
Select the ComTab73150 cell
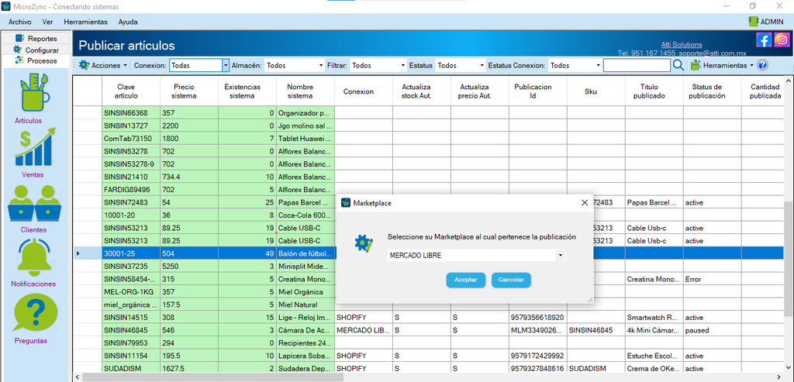coord(131,139)
